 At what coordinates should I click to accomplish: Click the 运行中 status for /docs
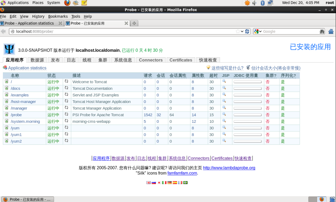pyautogui.click(x=53, y=88)
